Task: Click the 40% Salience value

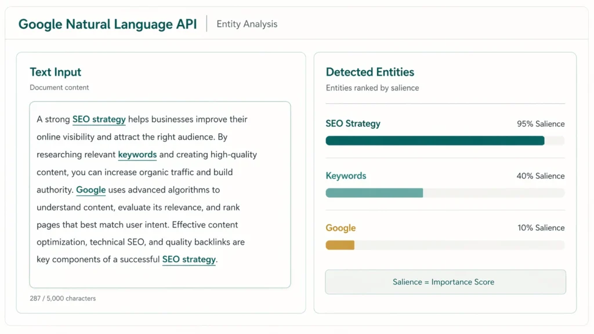Action: [541, 176]
